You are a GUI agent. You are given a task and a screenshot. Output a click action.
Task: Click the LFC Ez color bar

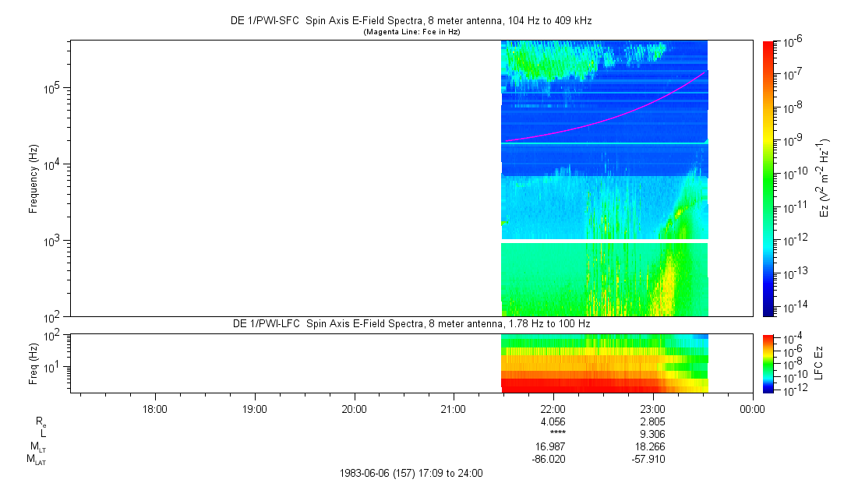point(768,362)
